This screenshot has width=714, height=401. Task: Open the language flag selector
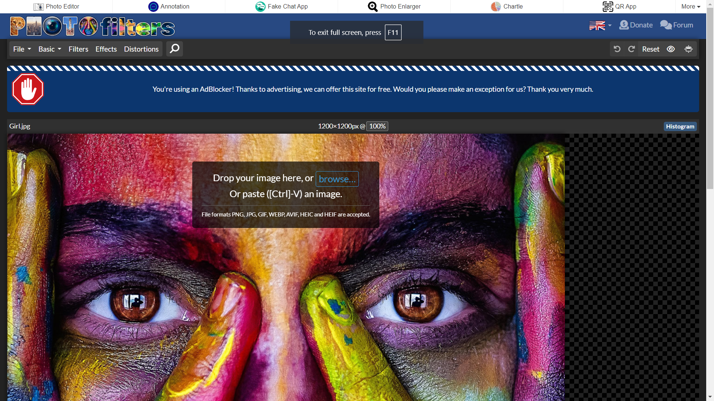click(x=600, y=25)
